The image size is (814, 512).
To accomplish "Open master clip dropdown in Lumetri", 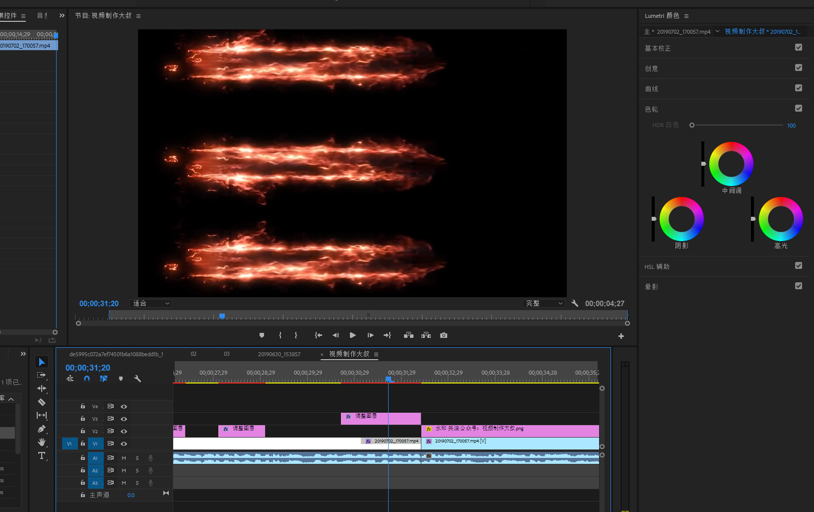I will (717, 31).
